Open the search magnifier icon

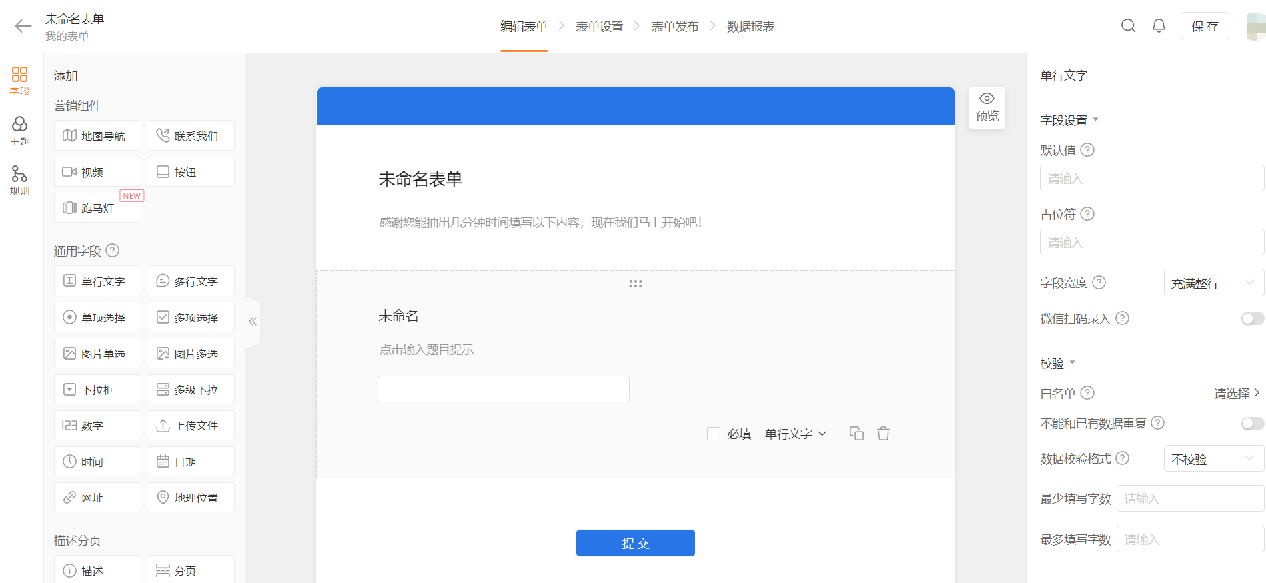tap(1128, 26)
